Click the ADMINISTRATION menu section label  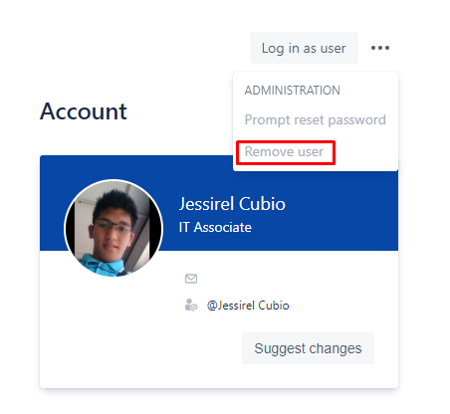292,91
